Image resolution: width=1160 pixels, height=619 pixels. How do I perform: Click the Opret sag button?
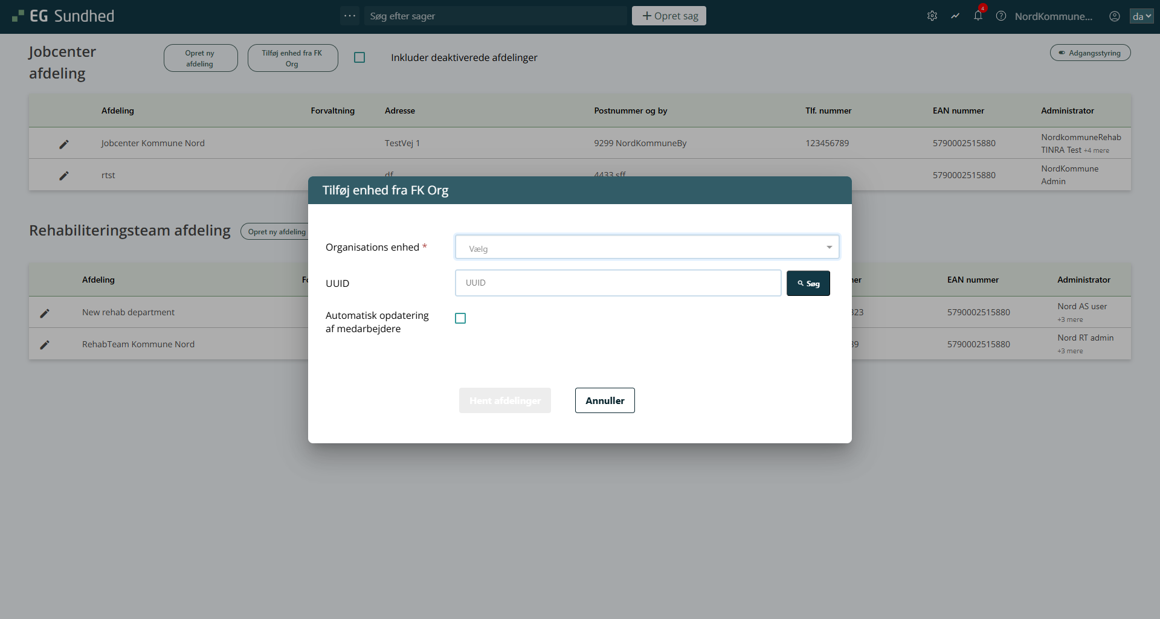pos(669,16)
